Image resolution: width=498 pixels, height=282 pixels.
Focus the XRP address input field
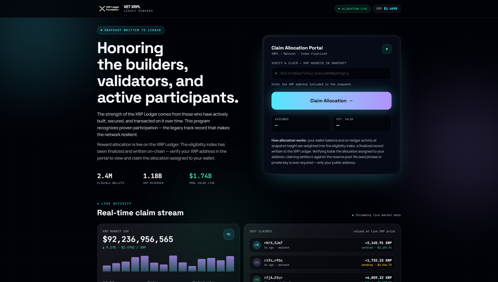coord(331,74)
